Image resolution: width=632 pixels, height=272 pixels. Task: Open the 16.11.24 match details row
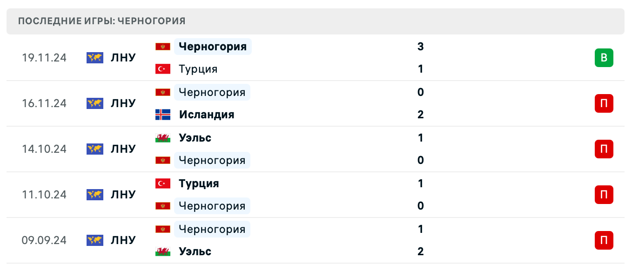pyautogui.click(x=316, y=103)
